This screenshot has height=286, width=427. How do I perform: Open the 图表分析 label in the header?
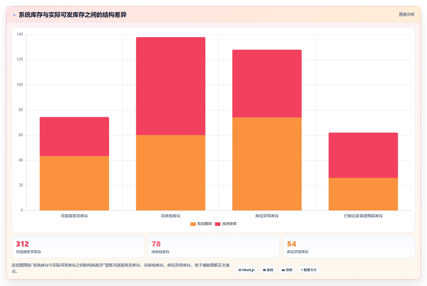pyautogui.click(x=407, y=14)
